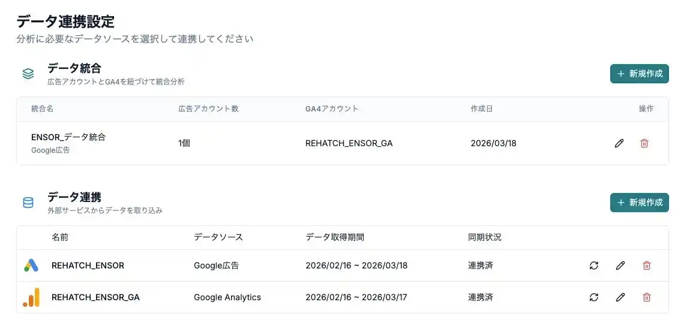Edit the REHATCH_ENSOR Google広告 connection
Image resolution: width=684 pixels, height=332 pixels.
pos(620,265)
